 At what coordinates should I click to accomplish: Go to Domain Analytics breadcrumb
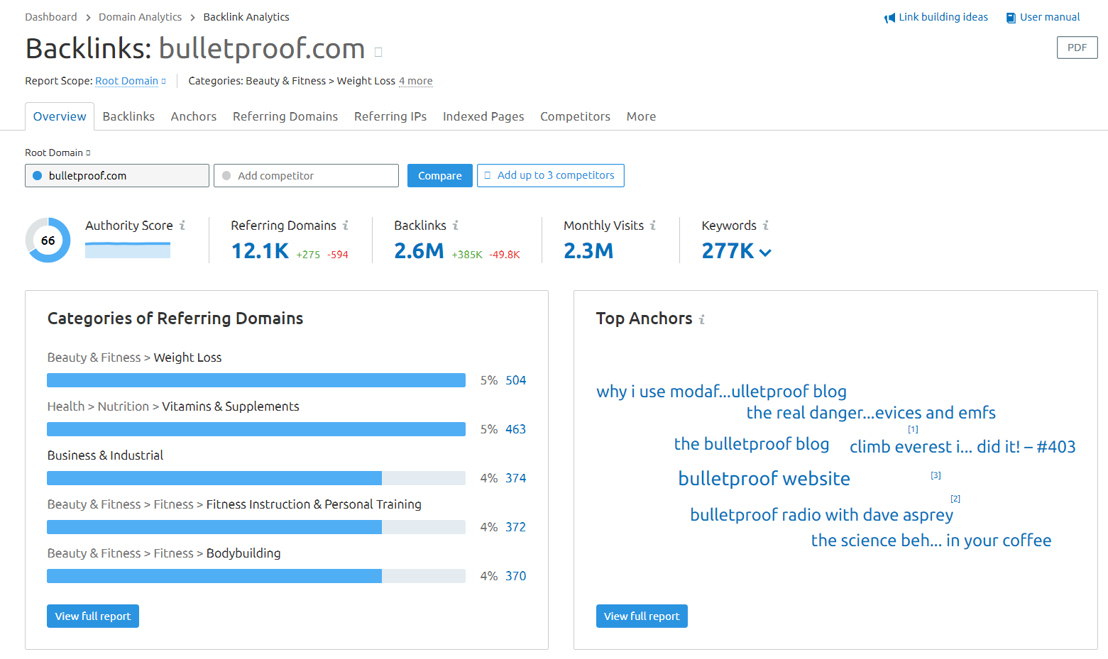tap(140, 17)
